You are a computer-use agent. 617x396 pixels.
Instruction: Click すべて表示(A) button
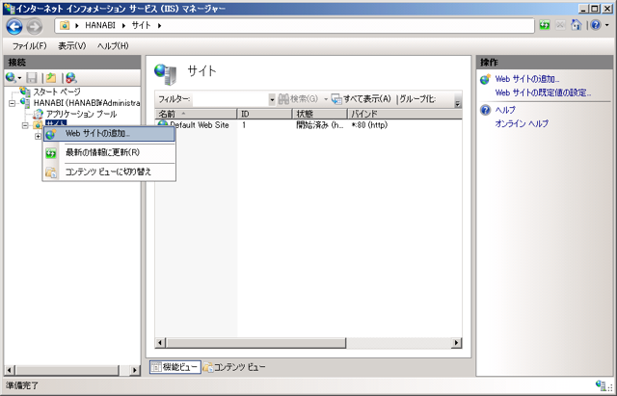click(x=362, y=99)
